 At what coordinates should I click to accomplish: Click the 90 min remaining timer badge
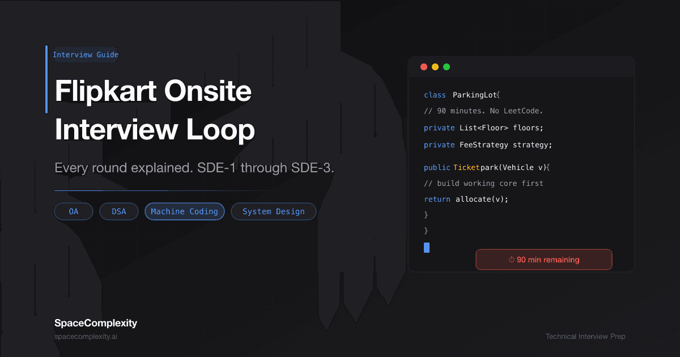point(544,260)
